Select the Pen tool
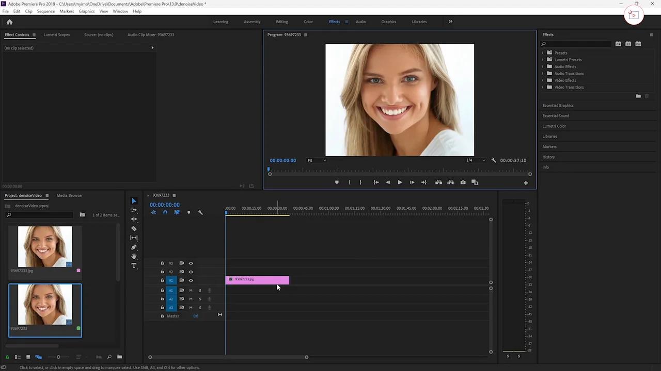661x371 pixels. pos(134,247)
